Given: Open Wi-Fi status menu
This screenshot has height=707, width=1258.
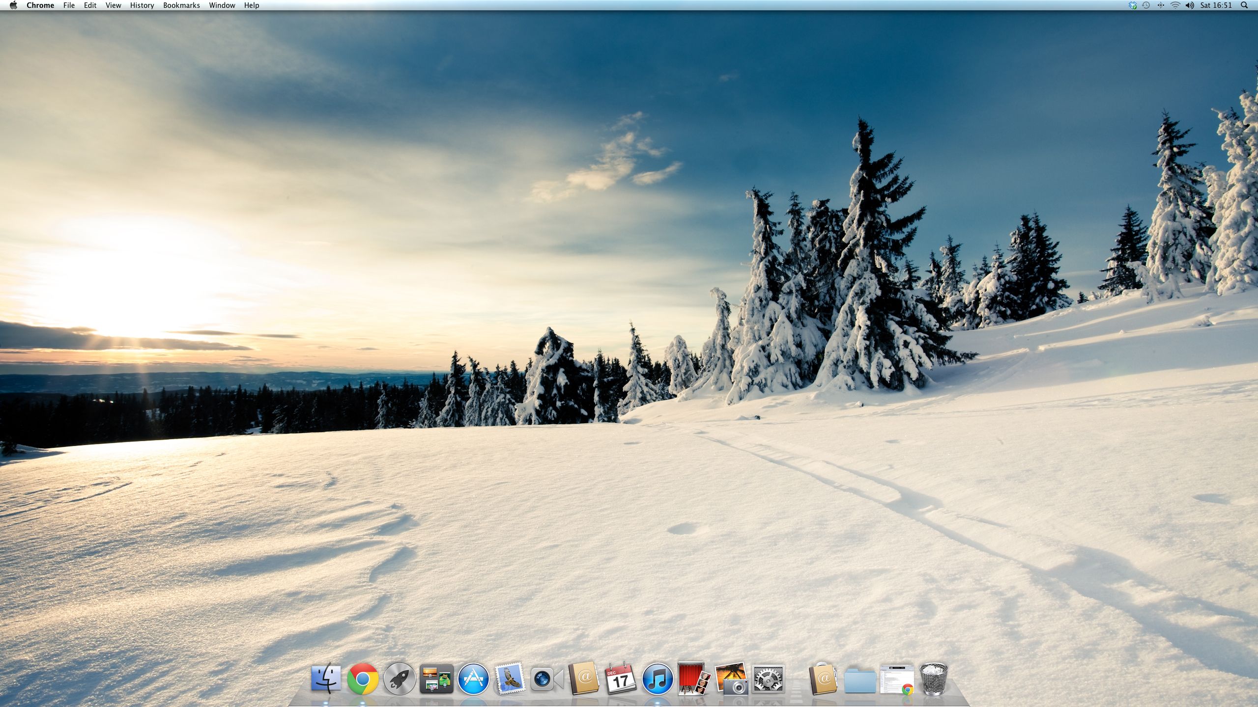Looking at the screenshot, I should pyautogui.click(x=1175, y=5).
